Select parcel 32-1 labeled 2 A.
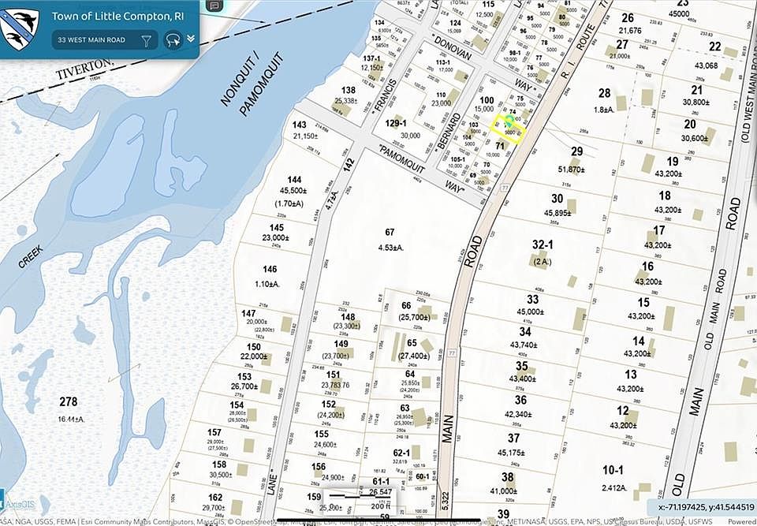The width and height of the screenshot is (757, 526). pos(540,252)
